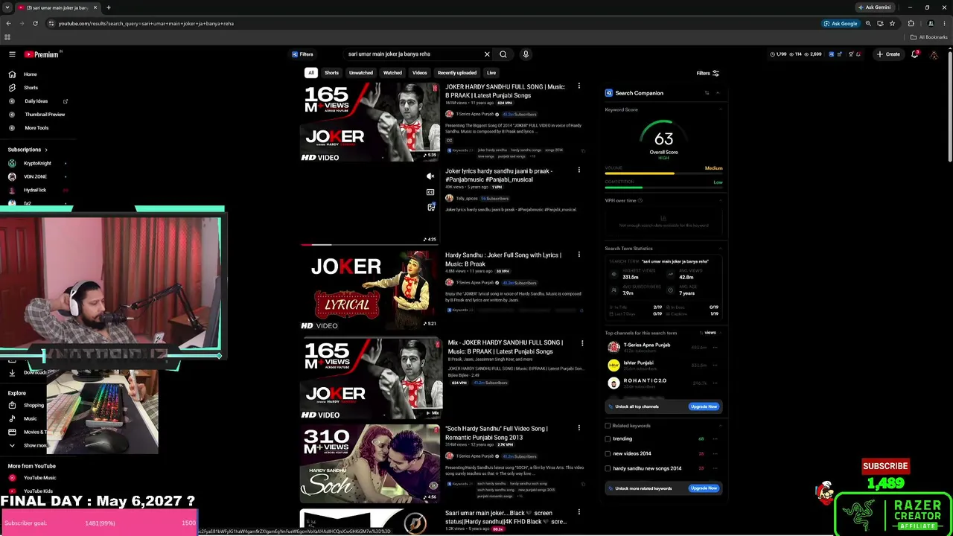Screen dimensions: 953x536
Task: Open a new browser tab
Action: point(108,7)
